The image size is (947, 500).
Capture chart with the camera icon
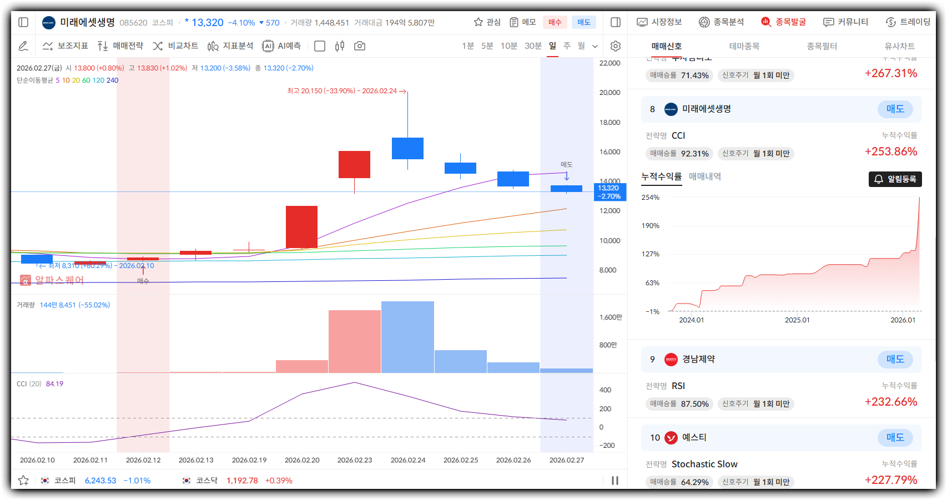(360, 46)
